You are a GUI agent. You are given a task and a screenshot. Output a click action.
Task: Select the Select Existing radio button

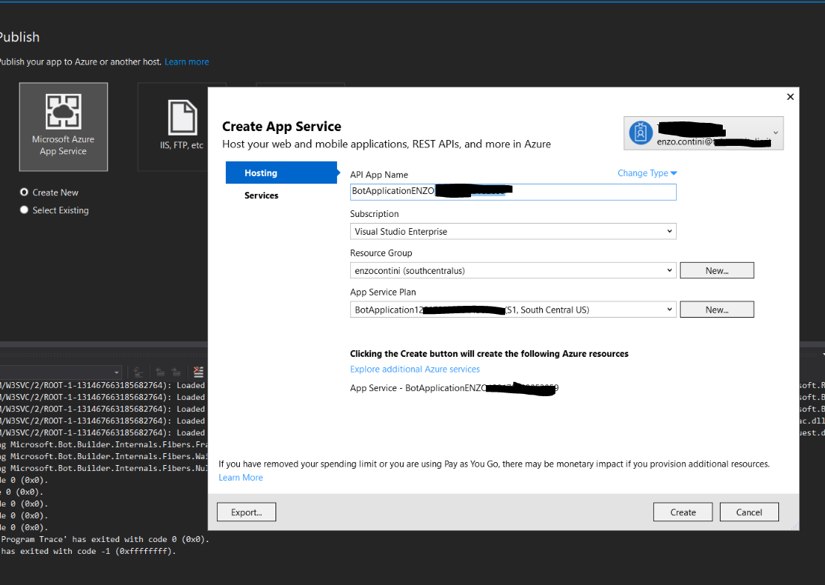pyautogui.click(x=24, y=210)
